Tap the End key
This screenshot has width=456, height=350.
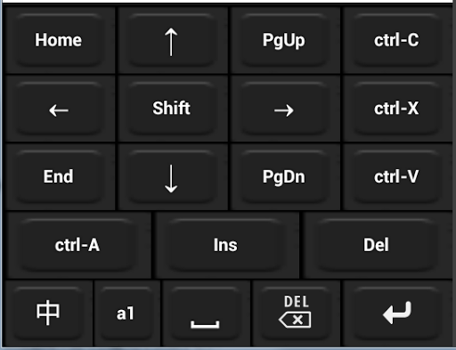(59, 177)
